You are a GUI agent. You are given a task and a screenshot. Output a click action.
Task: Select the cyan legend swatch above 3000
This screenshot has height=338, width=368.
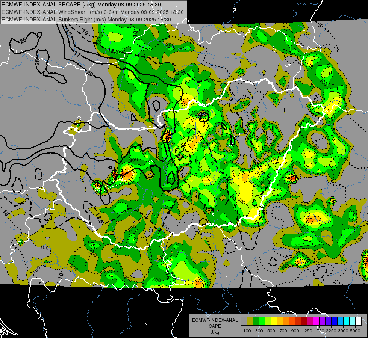click(x=347, y=321)
